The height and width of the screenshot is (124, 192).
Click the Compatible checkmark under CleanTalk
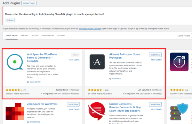(42, 94)
